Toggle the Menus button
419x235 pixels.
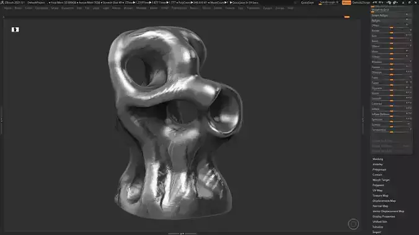346,2
